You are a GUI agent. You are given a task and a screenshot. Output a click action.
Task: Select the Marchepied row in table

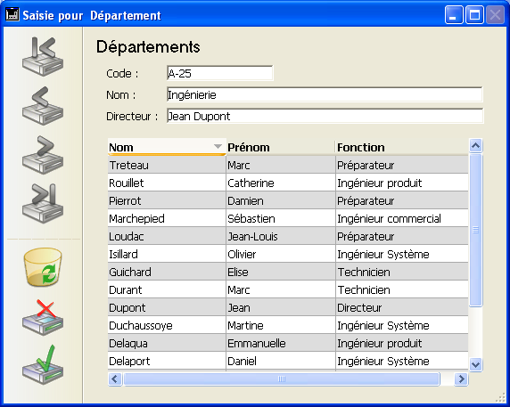[288, 218]
